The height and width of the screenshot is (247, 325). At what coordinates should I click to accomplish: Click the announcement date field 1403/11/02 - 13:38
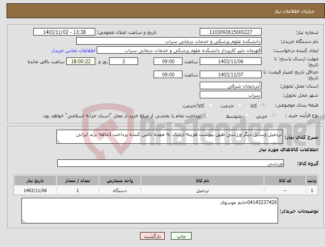coord(64,32)
